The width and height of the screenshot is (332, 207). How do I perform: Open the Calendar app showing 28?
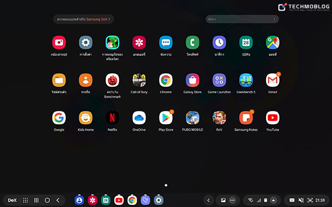(246, 43)
